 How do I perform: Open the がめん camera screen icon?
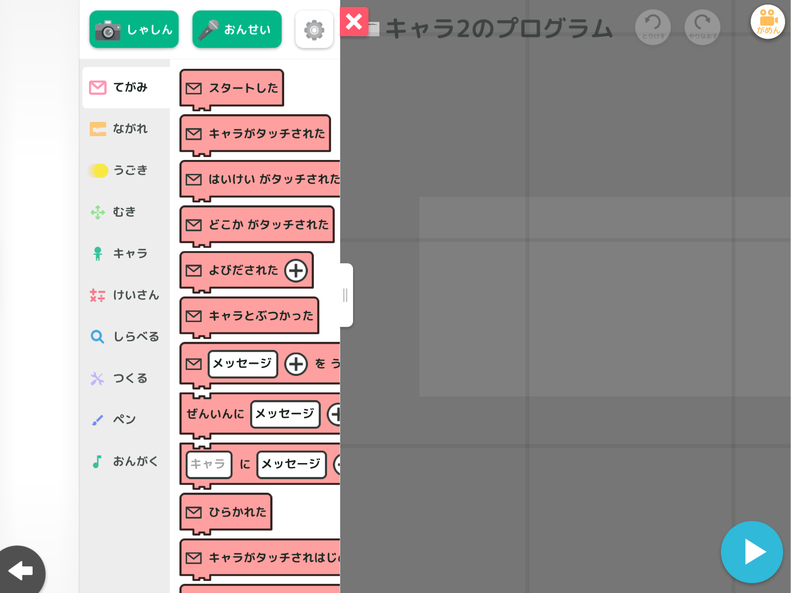click(768, 22)
